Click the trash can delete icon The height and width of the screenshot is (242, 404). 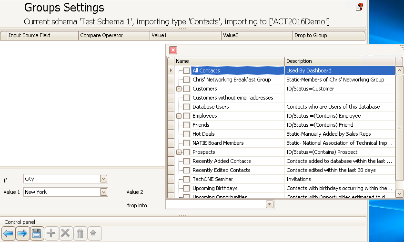80,233
